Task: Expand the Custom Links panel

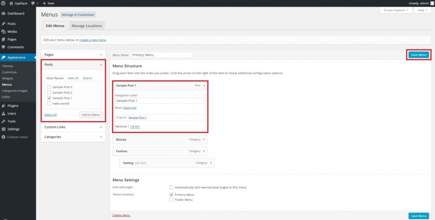Action: pos(101,127)
